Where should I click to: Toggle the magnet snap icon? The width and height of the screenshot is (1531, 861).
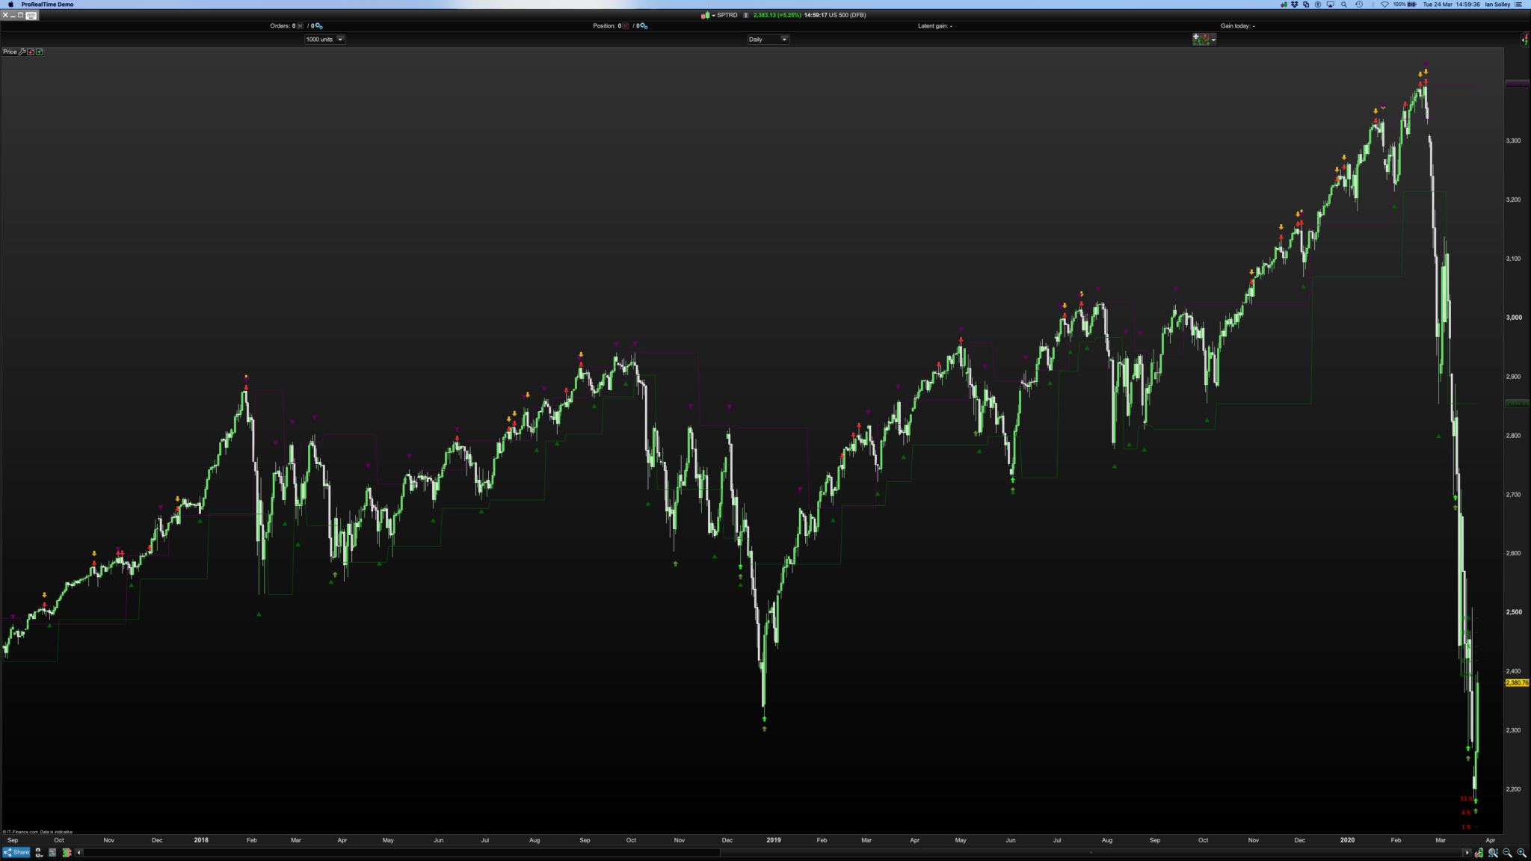coord(39,852)
